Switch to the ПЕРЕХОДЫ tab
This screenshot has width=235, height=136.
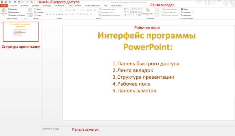46,6
